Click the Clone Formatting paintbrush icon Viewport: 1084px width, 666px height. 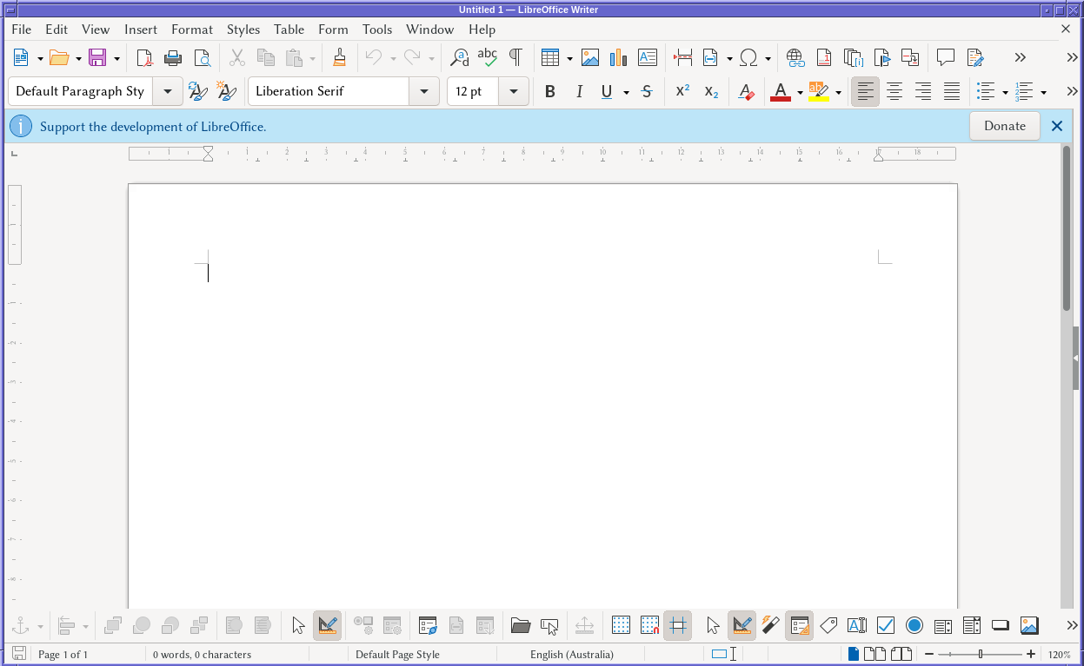pyautogui.click(x=339, y=58)
